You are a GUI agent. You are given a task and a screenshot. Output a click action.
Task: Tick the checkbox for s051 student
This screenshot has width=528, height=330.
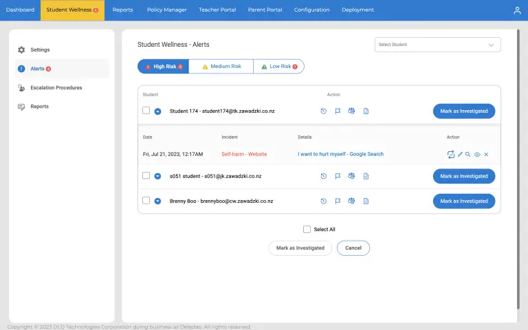(146, 175)
